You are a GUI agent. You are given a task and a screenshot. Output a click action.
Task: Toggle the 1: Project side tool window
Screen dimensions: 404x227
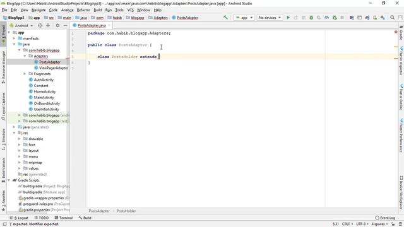3,33
